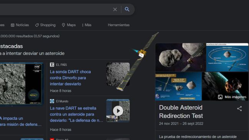The image size is (249, 140).
Task: Open El Mundo article on the DART crash
Action: click(77, 114)
